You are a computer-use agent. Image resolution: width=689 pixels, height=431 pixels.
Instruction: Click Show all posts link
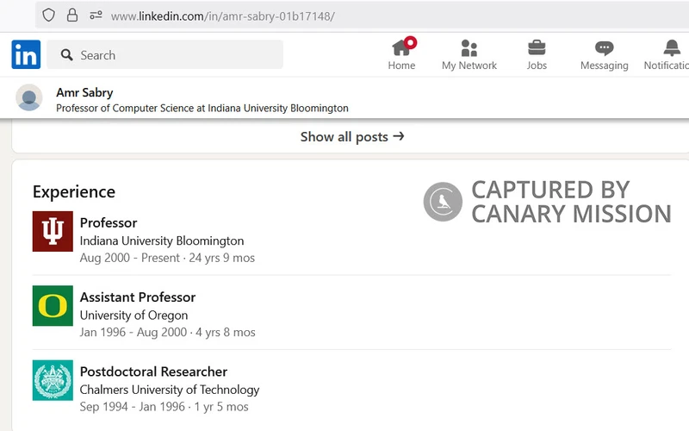point(351,136)
